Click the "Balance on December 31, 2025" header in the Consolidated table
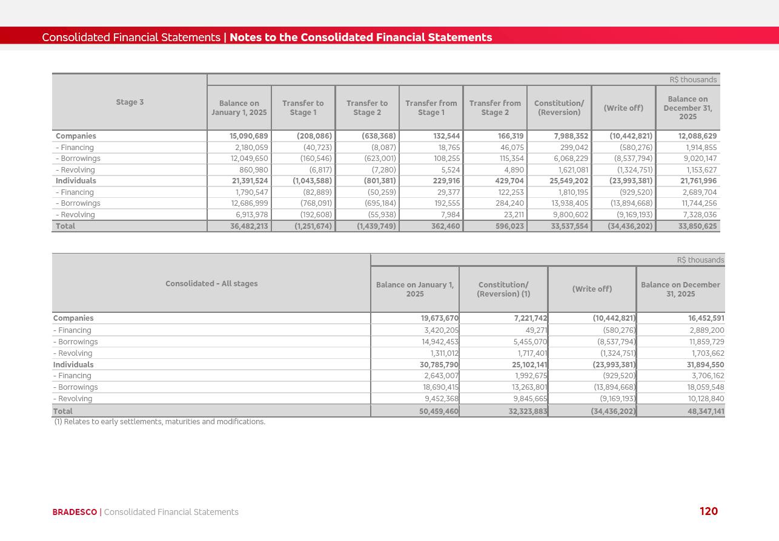The width and height of the screenshot is (779, 541). [x=680, y=289]
